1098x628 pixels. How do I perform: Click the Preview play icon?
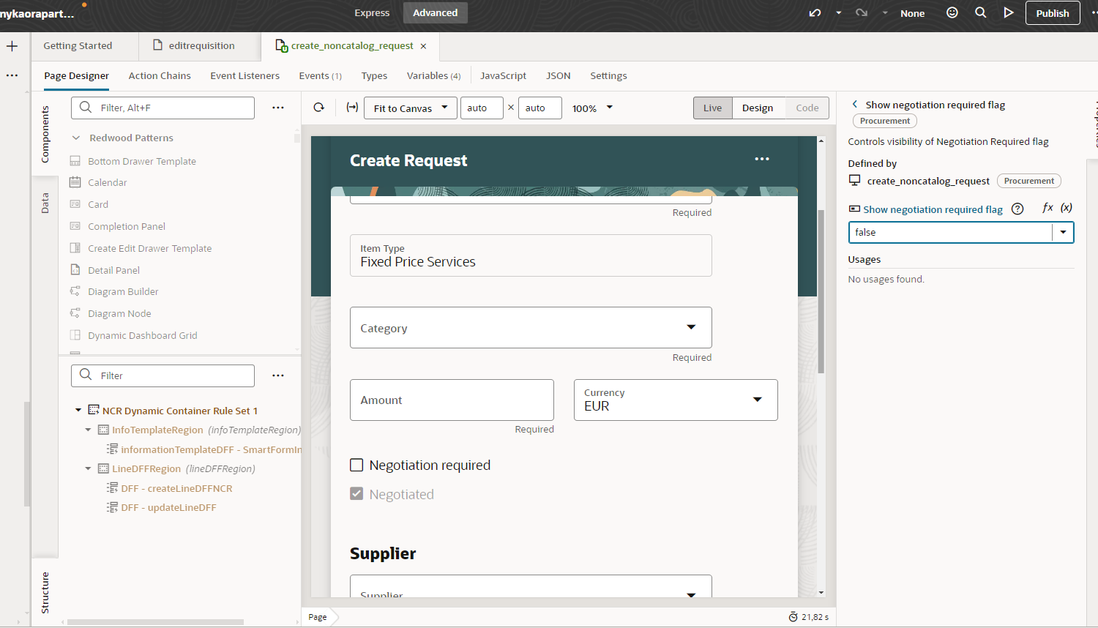(1009, 12)
